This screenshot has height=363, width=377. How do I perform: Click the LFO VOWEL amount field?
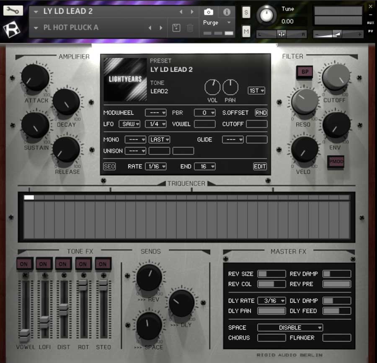[x=205, y=124]
